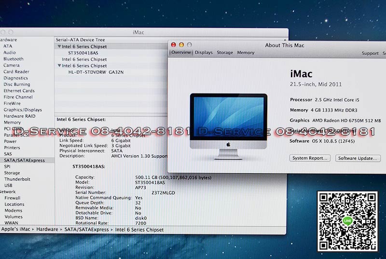Viewport: 386px width, 259px height.
Task: Collapse the first Intel 6 Series Chipset triangle
Action: (x=59, y=46)
